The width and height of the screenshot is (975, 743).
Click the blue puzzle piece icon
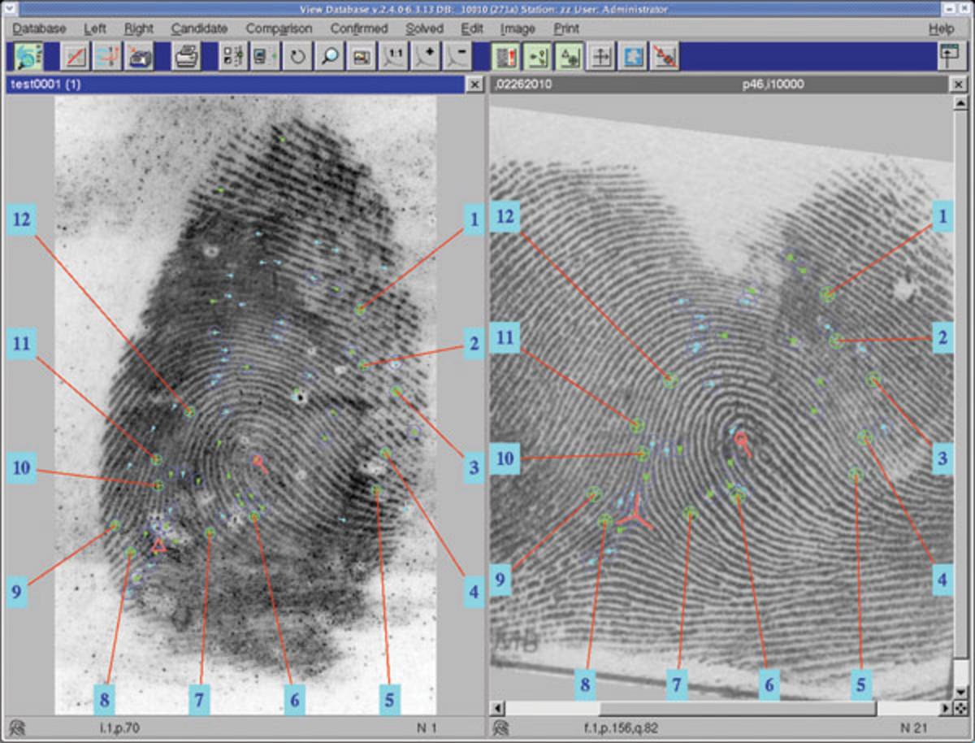click(x=633, y=58)
